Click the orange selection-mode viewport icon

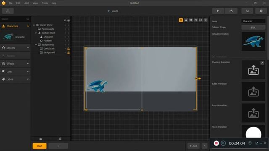(x=181, y=20)
